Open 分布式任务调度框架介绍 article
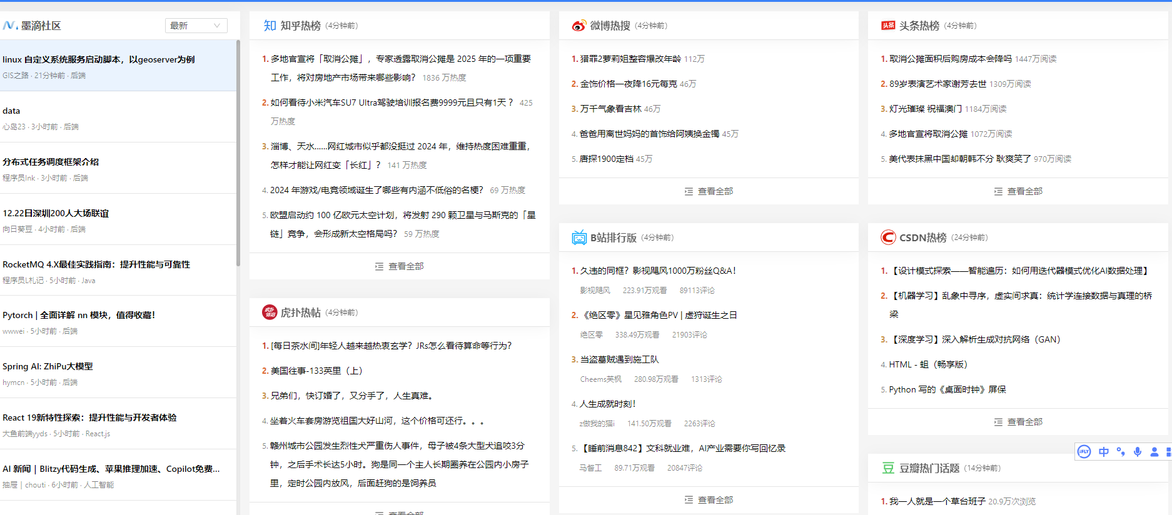 [x=51, y=162]
